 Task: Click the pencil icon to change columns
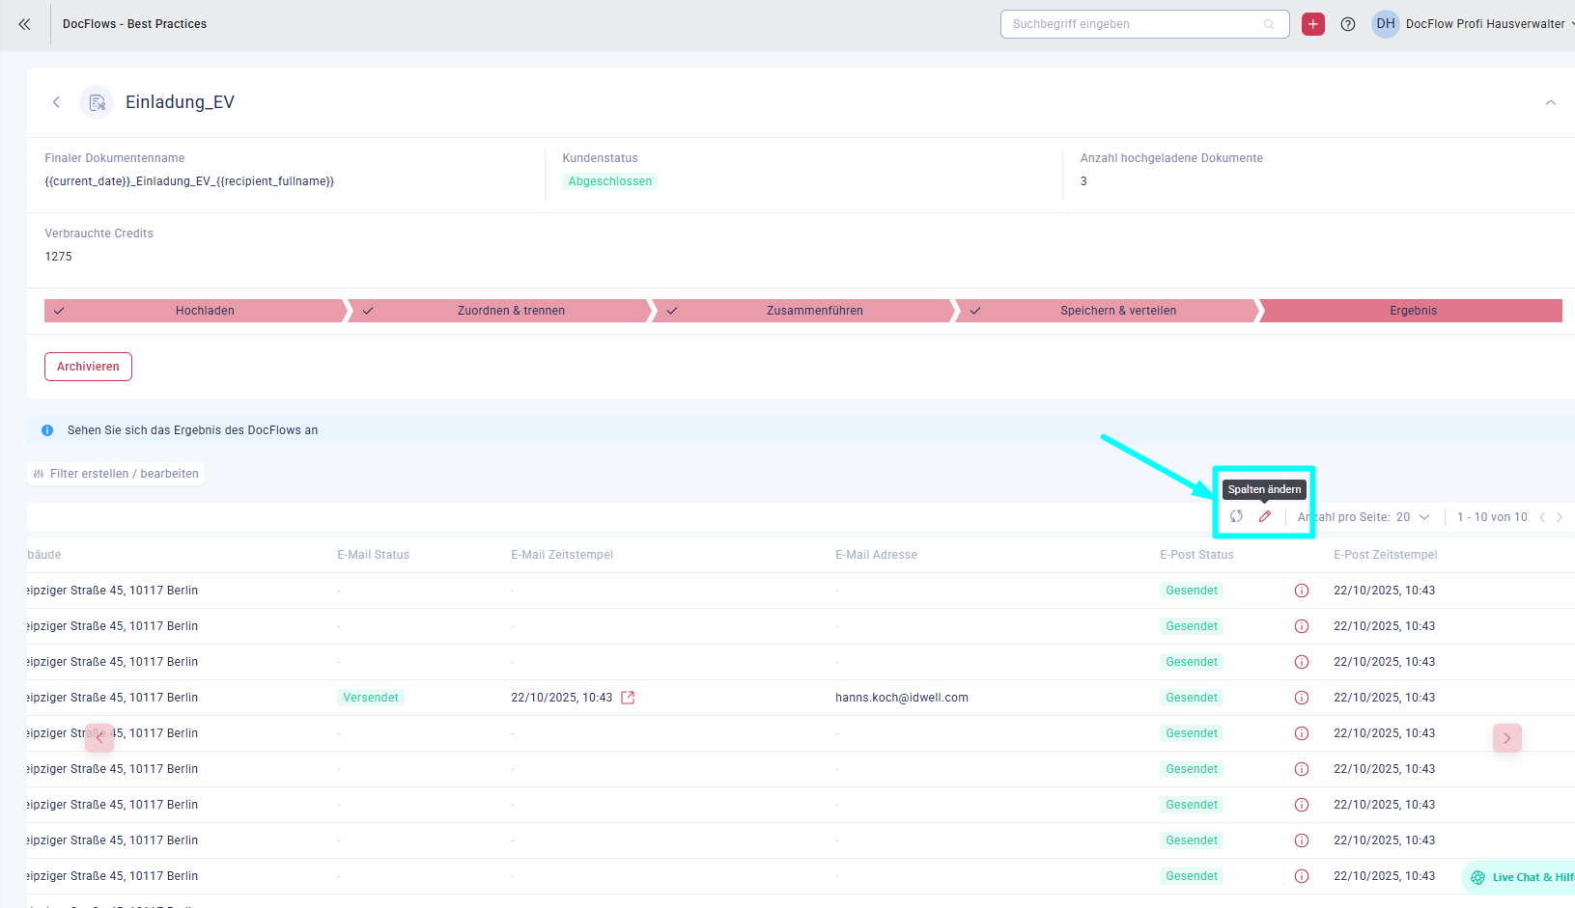[x=1265, y=517]
